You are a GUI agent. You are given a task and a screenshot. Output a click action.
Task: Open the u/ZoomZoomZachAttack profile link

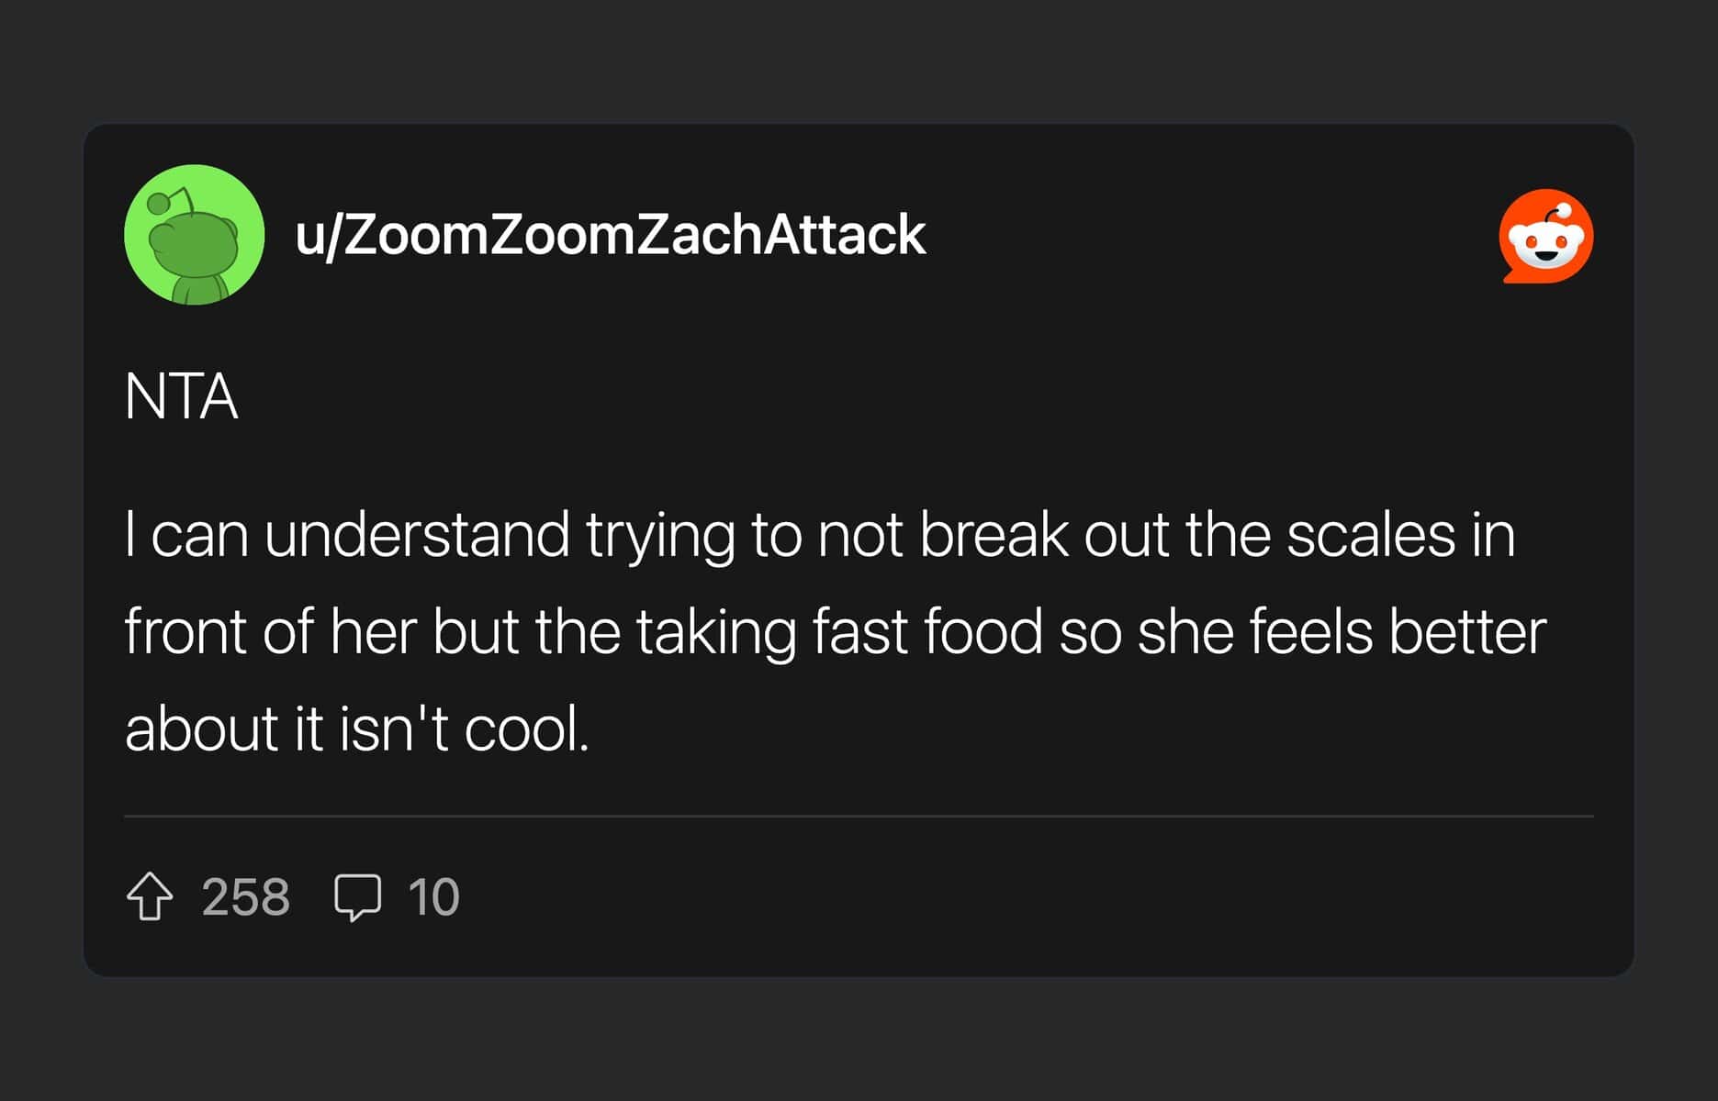610,235
